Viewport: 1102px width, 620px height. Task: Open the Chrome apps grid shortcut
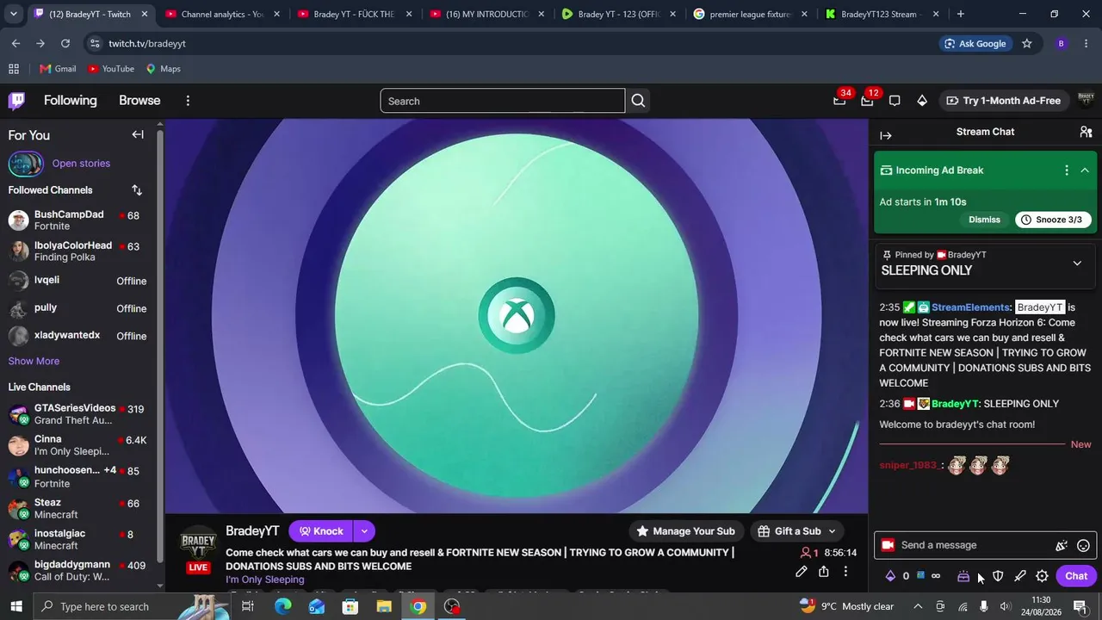pos(14,69)
